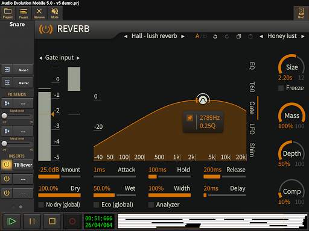
Task: Click the Stop transport button
Action: pyautogui.click(x=53, y=221)
